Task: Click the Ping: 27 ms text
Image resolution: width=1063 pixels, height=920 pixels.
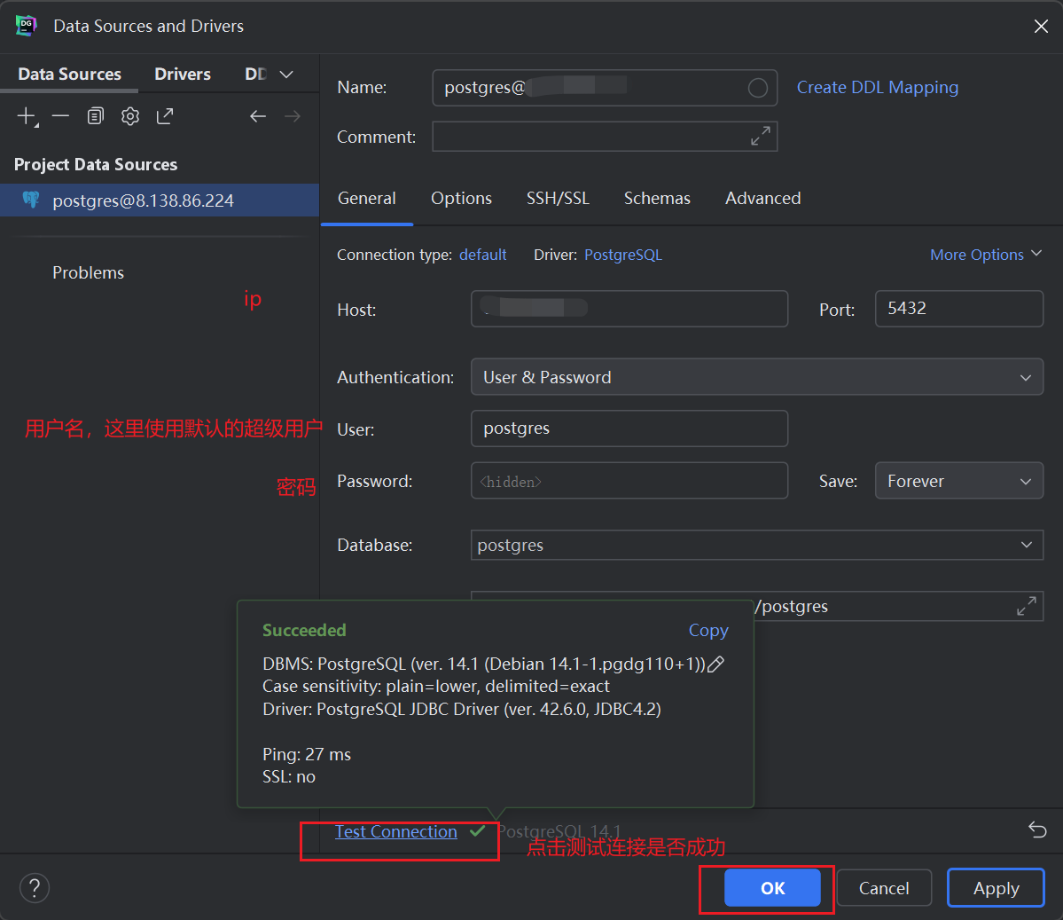Action: (307, 754)
